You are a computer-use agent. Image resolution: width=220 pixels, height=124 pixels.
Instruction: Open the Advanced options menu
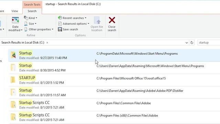pyautogui.click(x=74, y=24)
